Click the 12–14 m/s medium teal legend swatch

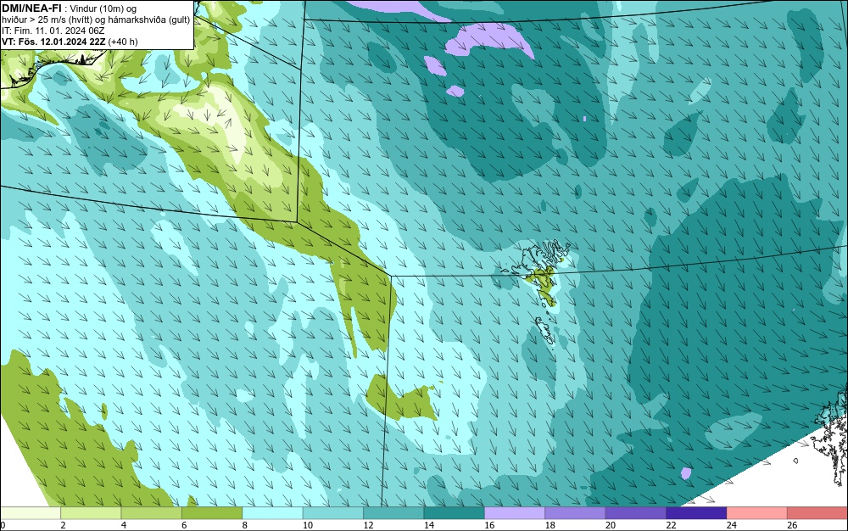[x=393, y=513]
